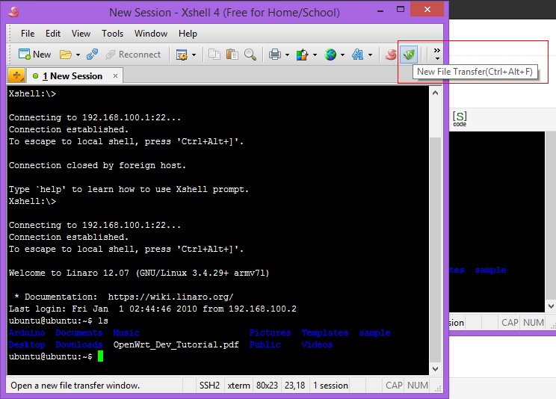The width and height of the screenshot is (556, 399).
Task: Open the View menu
Action: (81, 34)
